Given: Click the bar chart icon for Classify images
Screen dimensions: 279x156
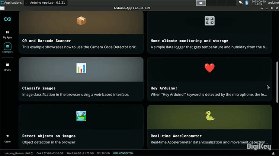Looking at the screenshot, I should [81, 68].
